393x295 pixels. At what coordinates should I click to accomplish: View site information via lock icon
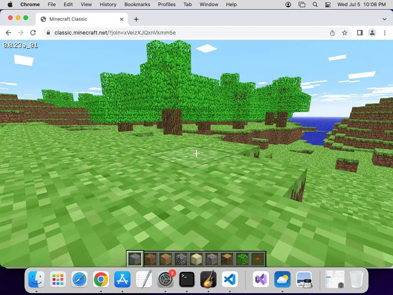pos(48,33)
